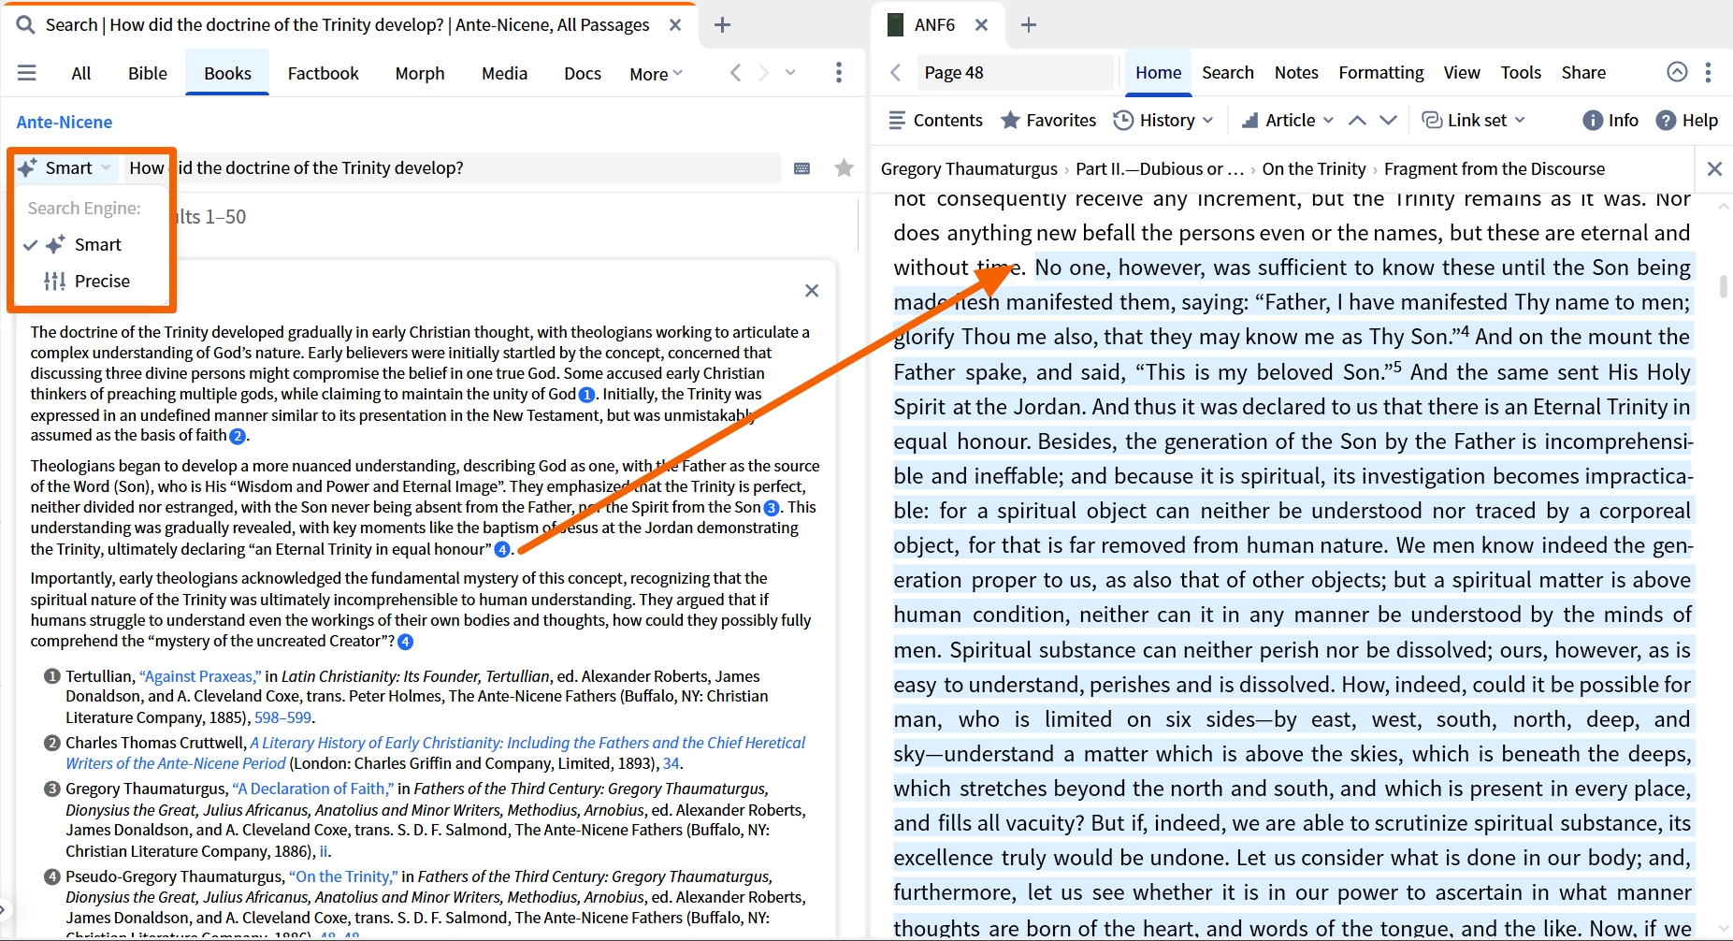Screen dimensions: 1733x941
Task: Open the "A Declaration of Faith" link
Action: [x=314, y=789]
